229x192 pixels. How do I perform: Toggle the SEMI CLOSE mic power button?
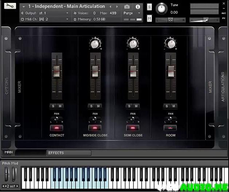(x=133, y=128)
